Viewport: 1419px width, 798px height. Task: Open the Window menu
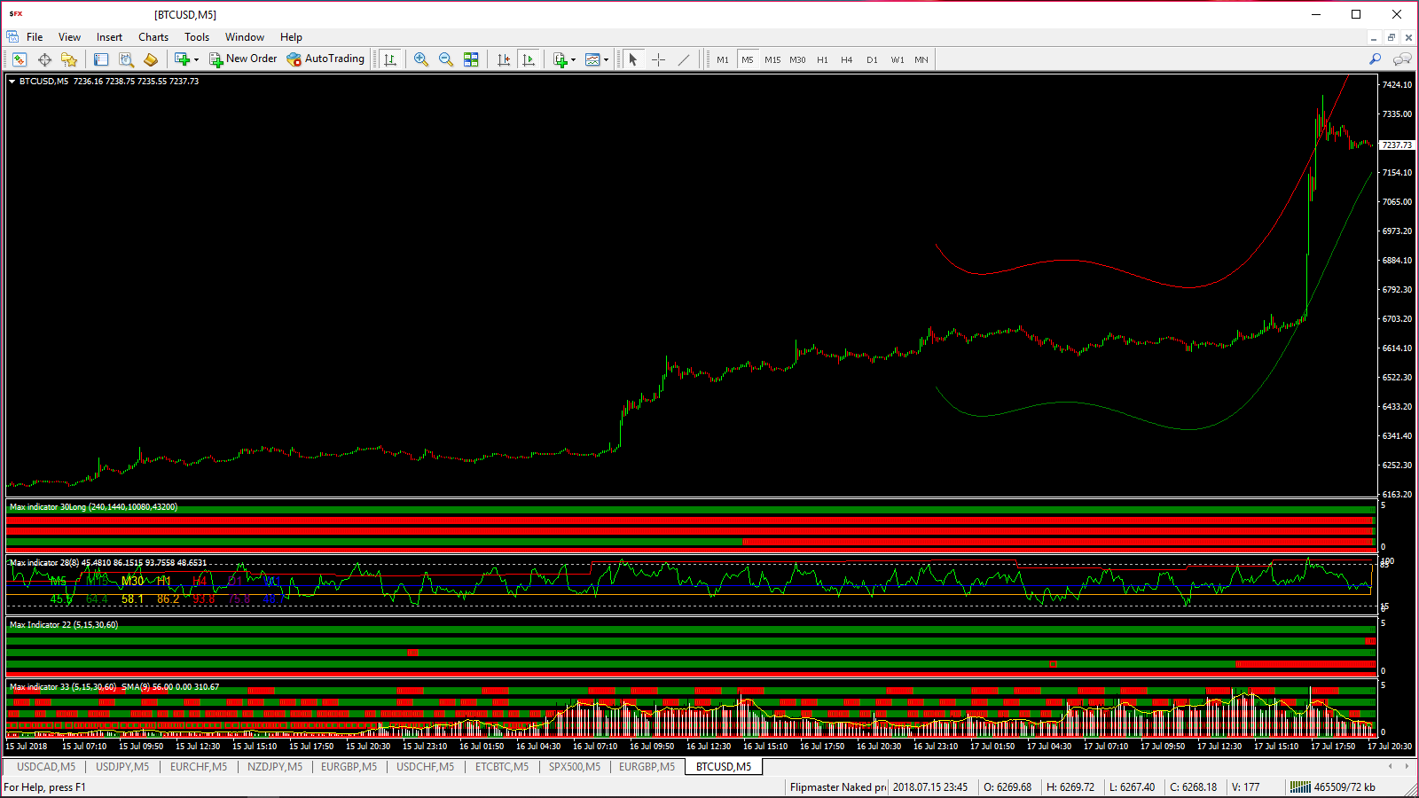245,37
